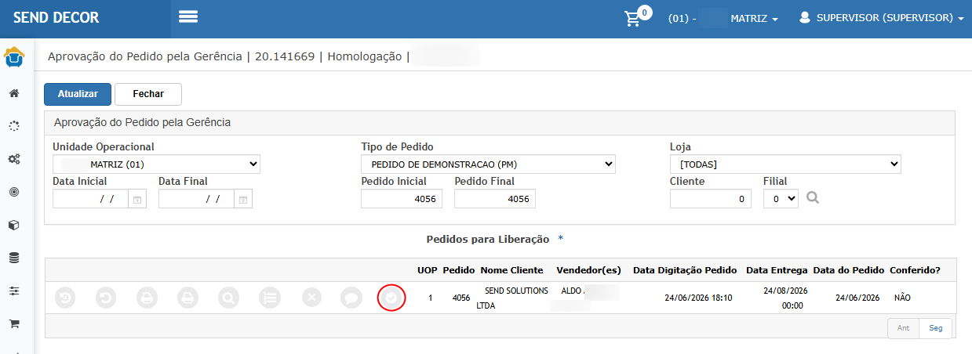Open the home icon in sidebar
Viewport: 972px width, 354px height.
pyautogui.click(x=14, y=93)
